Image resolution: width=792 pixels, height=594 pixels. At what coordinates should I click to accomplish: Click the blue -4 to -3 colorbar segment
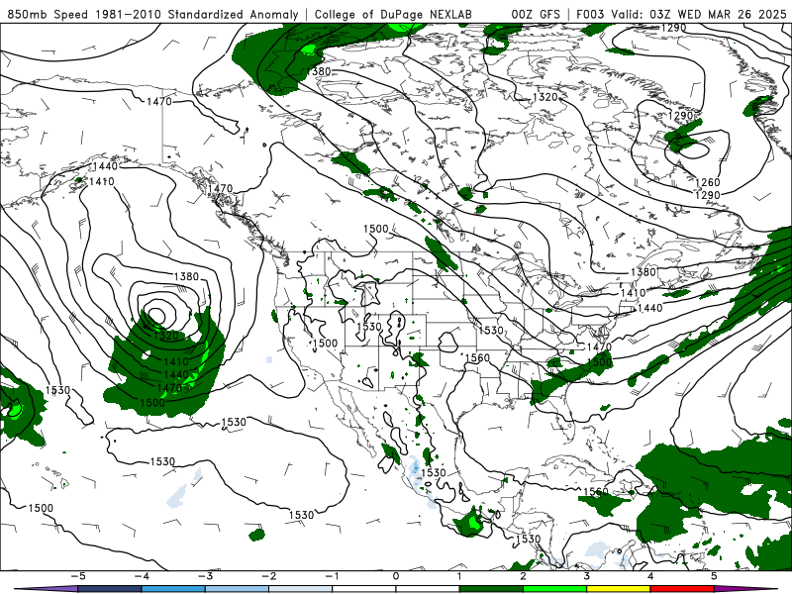point(173,589)
